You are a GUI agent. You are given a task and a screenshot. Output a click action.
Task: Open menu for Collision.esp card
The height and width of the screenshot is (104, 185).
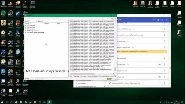point(164,70)
